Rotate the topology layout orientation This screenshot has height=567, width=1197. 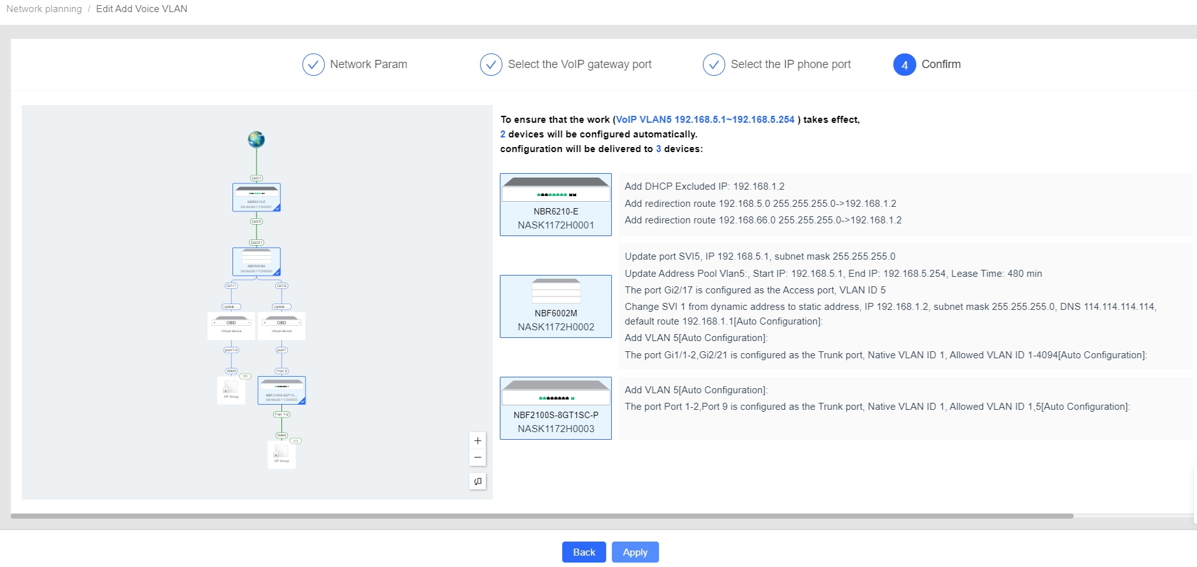coord(478,481)
